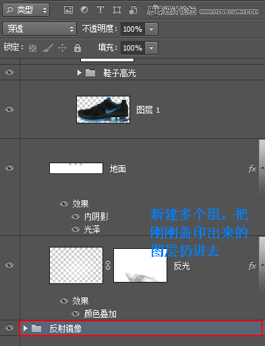The height and width of the screenshot is (346, 265).
Task: Click the 不透明度 label
Action: click(x=99, y=29)
